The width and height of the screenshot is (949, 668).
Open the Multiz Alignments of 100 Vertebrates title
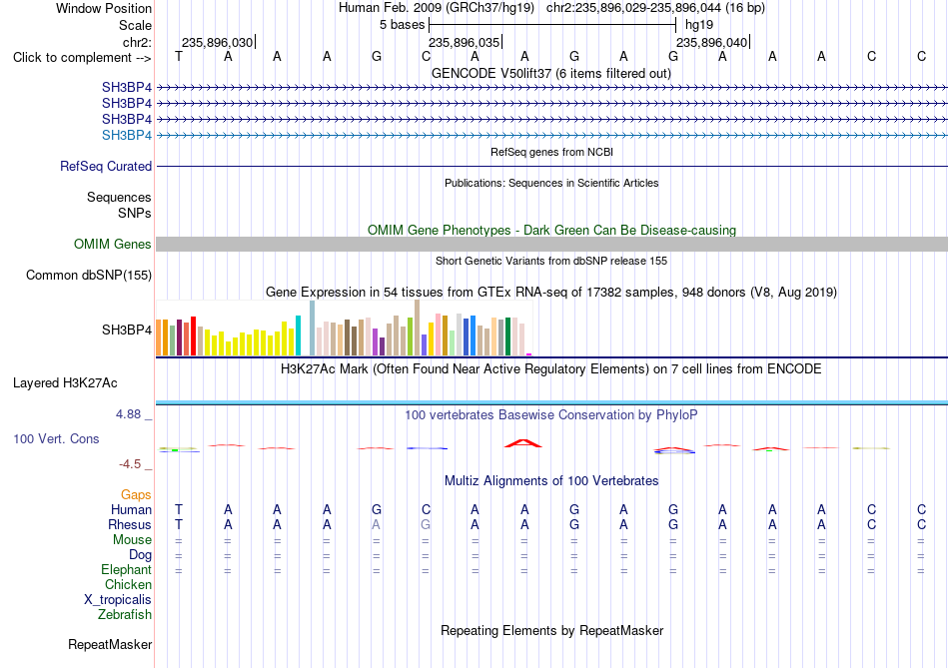click(551, 481)
